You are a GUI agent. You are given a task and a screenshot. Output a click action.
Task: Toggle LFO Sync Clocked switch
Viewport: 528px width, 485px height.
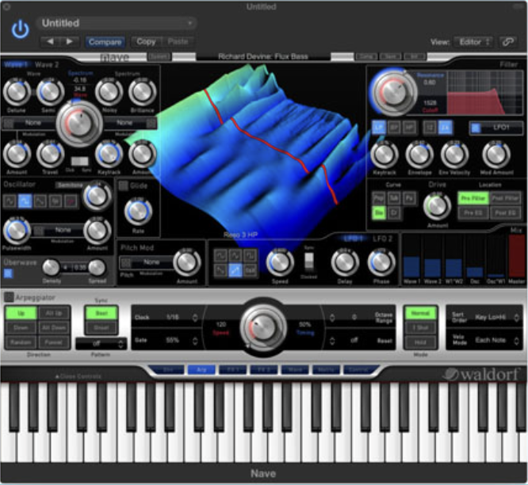pos(308,262)
